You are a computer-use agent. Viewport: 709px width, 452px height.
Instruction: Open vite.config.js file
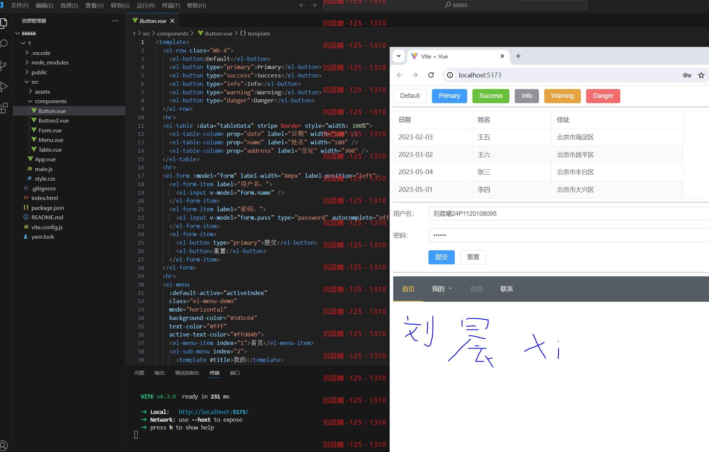[x=47, y=227]
